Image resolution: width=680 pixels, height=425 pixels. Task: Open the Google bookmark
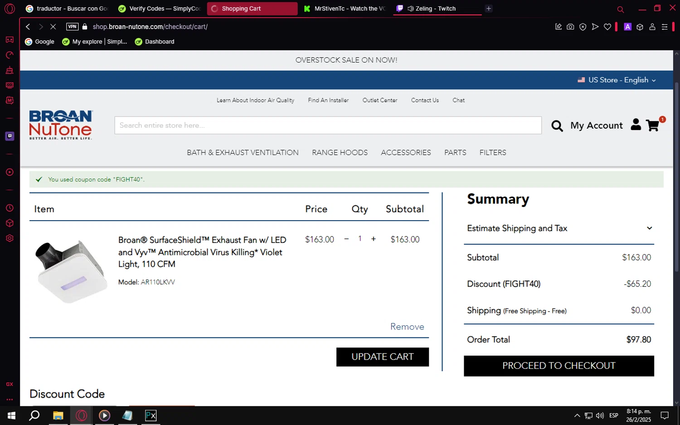tap(39, 42)
